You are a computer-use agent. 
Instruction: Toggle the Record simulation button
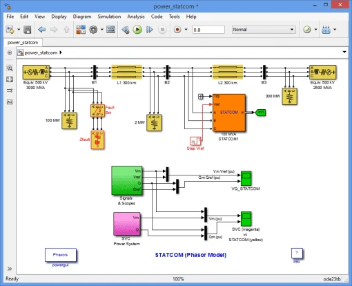[177, 30]
